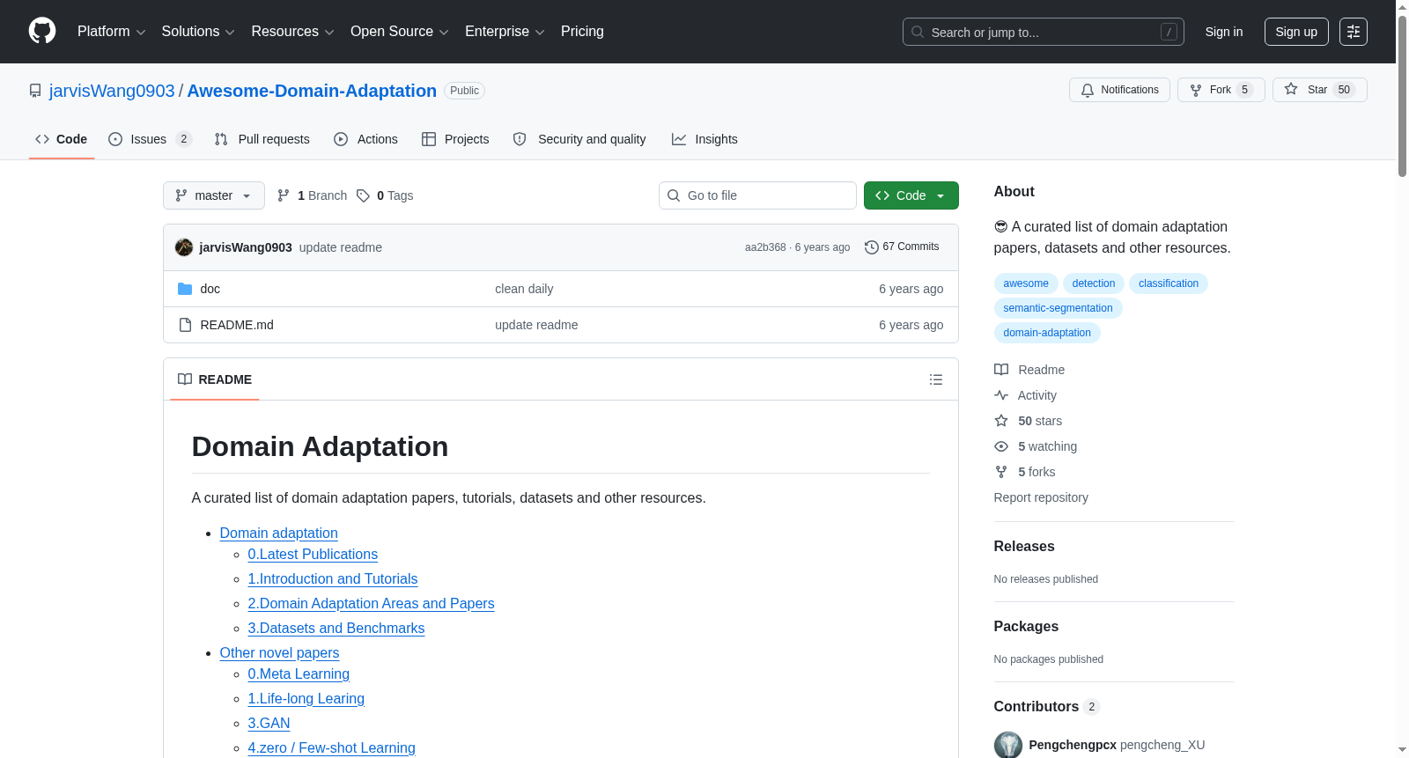Open the green Code dropdown button
The width and height of the screenshot is (1409, 758).
coord(911,195)
